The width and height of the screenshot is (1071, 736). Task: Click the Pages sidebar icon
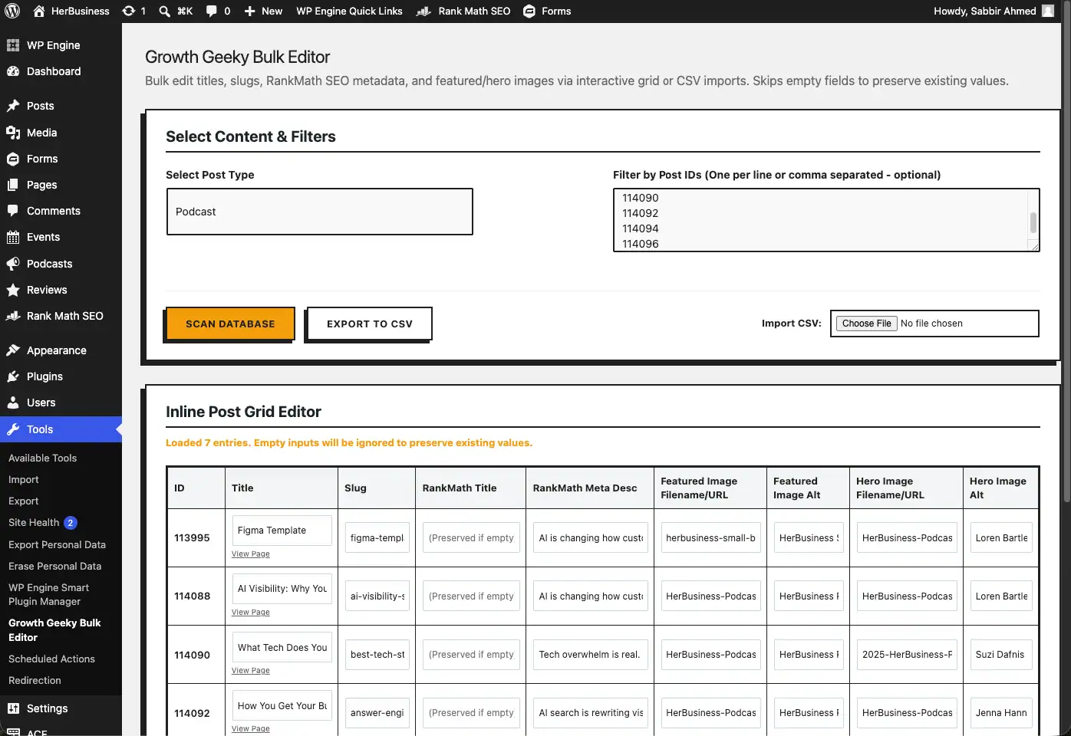13,185
